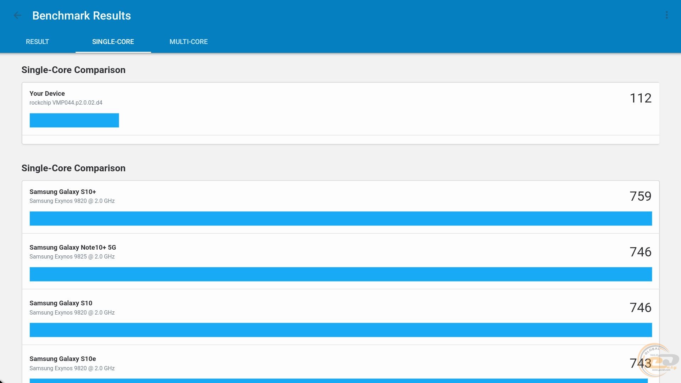
Task: Open the three-dot overflow menu
Action: pos(666,15)
